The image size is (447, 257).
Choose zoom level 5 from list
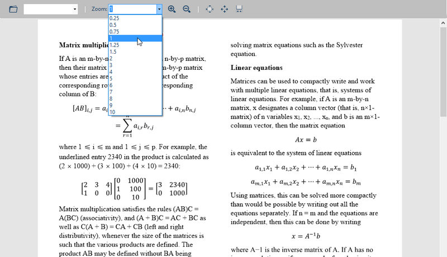click(135, 78)
